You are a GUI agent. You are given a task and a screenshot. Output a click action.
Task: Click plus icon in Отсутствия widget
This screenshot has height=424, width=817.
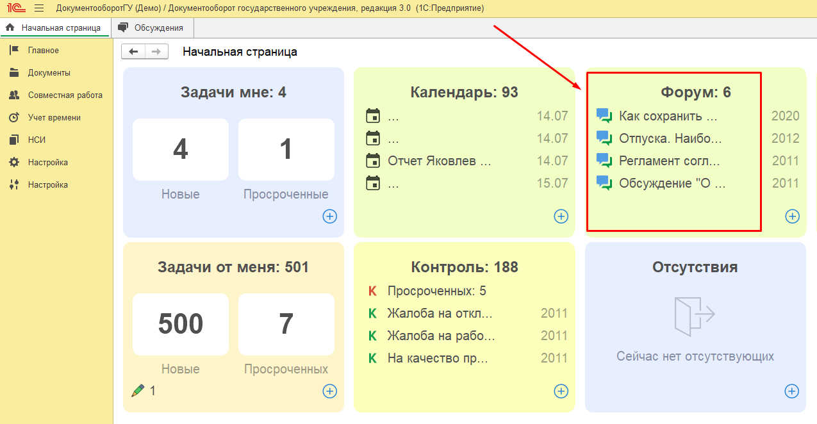point(792,391)
